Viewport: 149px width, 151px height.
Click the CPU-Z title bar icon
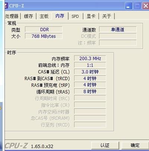[x=6, y=6]
